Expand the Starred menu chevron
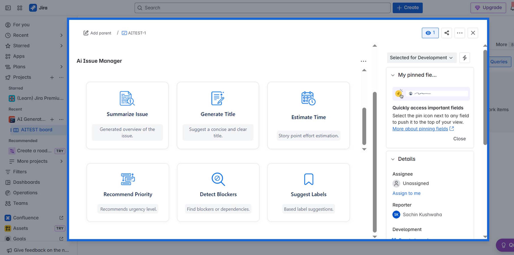Image resolution: width=514 pixels, height=255 pixels. [x=61, y=46]
